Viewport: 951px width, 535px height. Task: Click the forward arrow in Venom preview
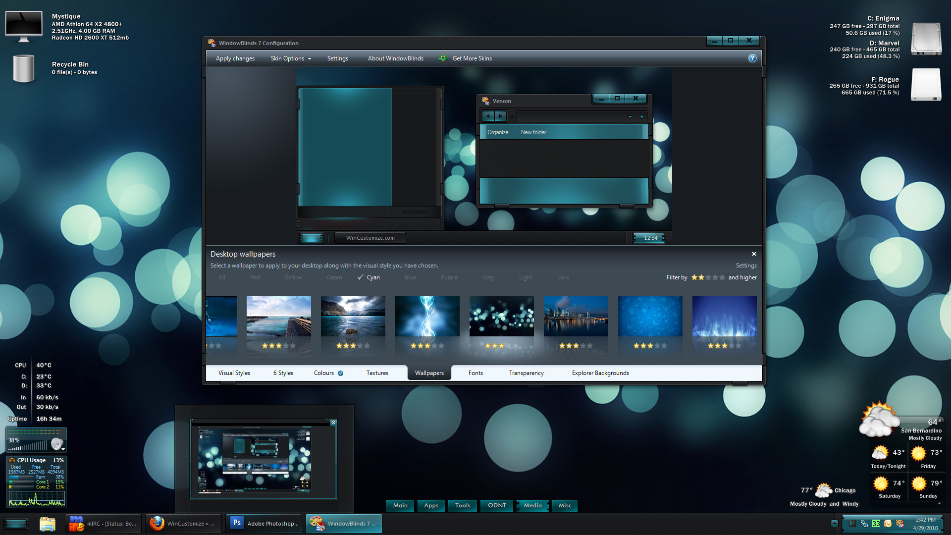500,116
